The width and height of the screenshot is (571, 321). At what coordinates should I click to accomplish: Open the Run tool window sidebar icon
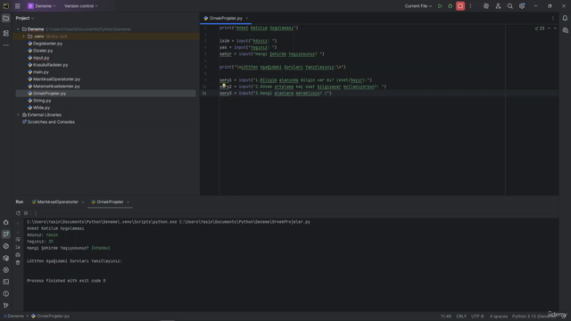[x=6, y=234]
